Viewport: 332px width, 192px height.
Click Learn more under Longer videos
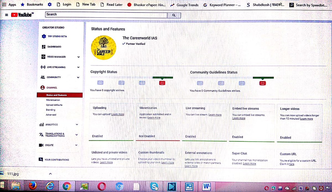307,119
